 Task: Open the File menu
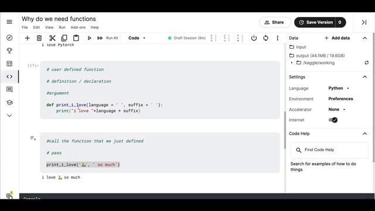coord(25,28)
